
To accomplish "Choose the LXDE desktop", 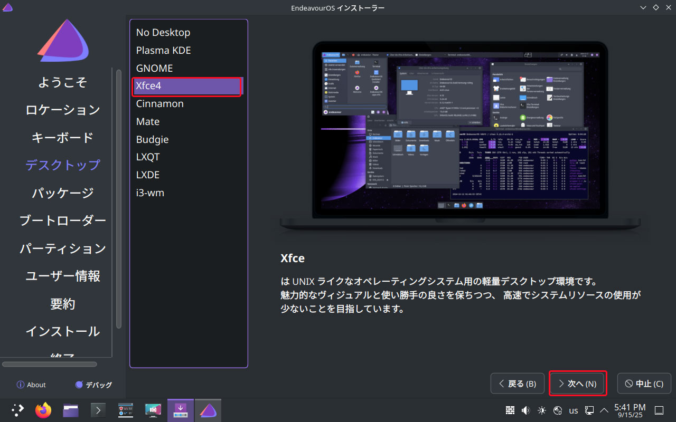I will click(189, 175).
